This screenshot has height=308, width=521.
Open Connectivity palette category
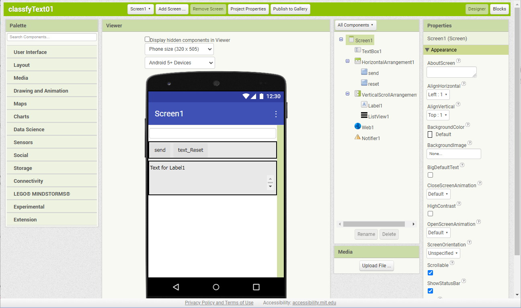(x=52, y=181)
